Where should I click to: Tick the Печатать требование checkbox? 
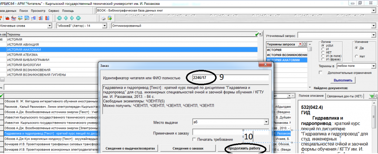(194, 139)
